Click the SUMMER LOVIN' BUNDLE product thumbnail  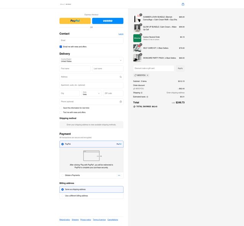(x=137, y=18)
